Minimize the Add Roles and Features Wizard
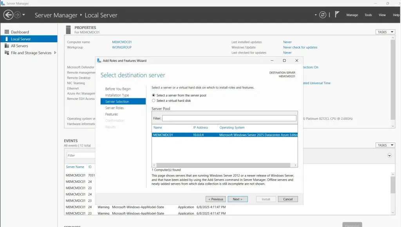The width and height of the screenshot is (401, 227). point(272,61)
